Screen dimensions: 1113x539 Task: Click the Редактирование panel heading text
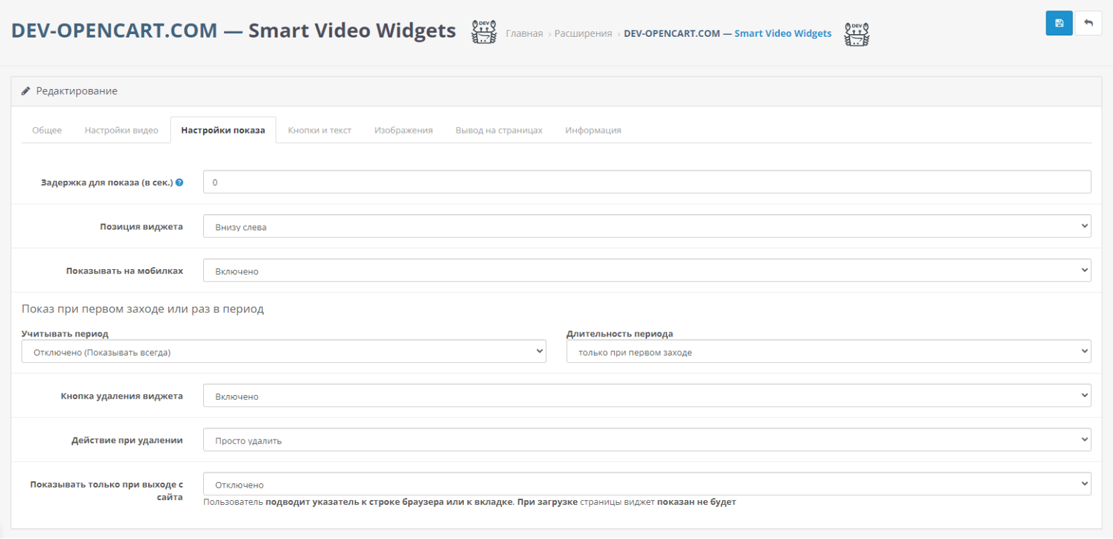click(x=77, y=91)
